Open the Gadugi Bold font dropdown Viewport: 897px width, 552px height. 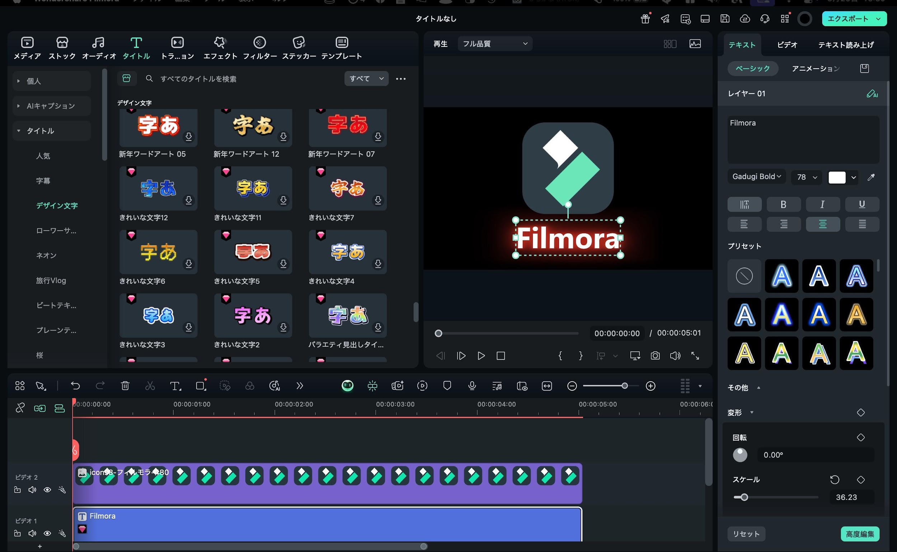[x=757, y=177]
